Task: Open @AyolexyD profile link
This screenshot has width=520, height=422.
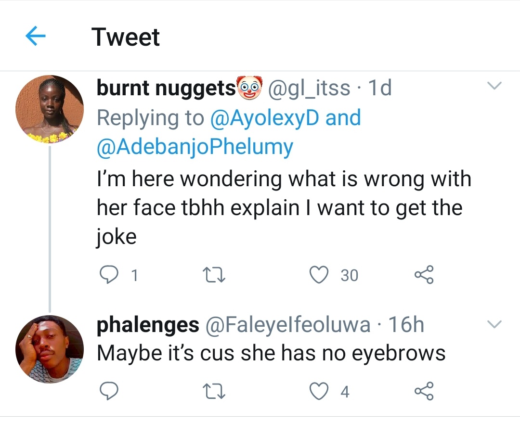Action: click(x=265, y=118)
